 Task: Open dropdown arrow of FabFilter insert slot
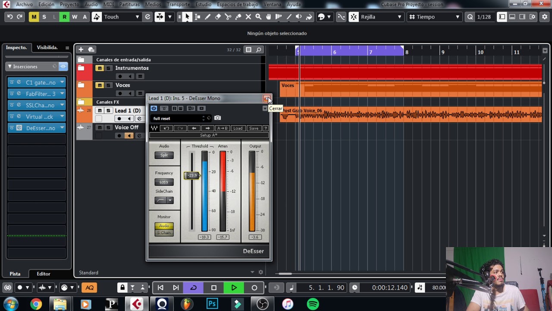pyautogui.click(x=62, y=94)
